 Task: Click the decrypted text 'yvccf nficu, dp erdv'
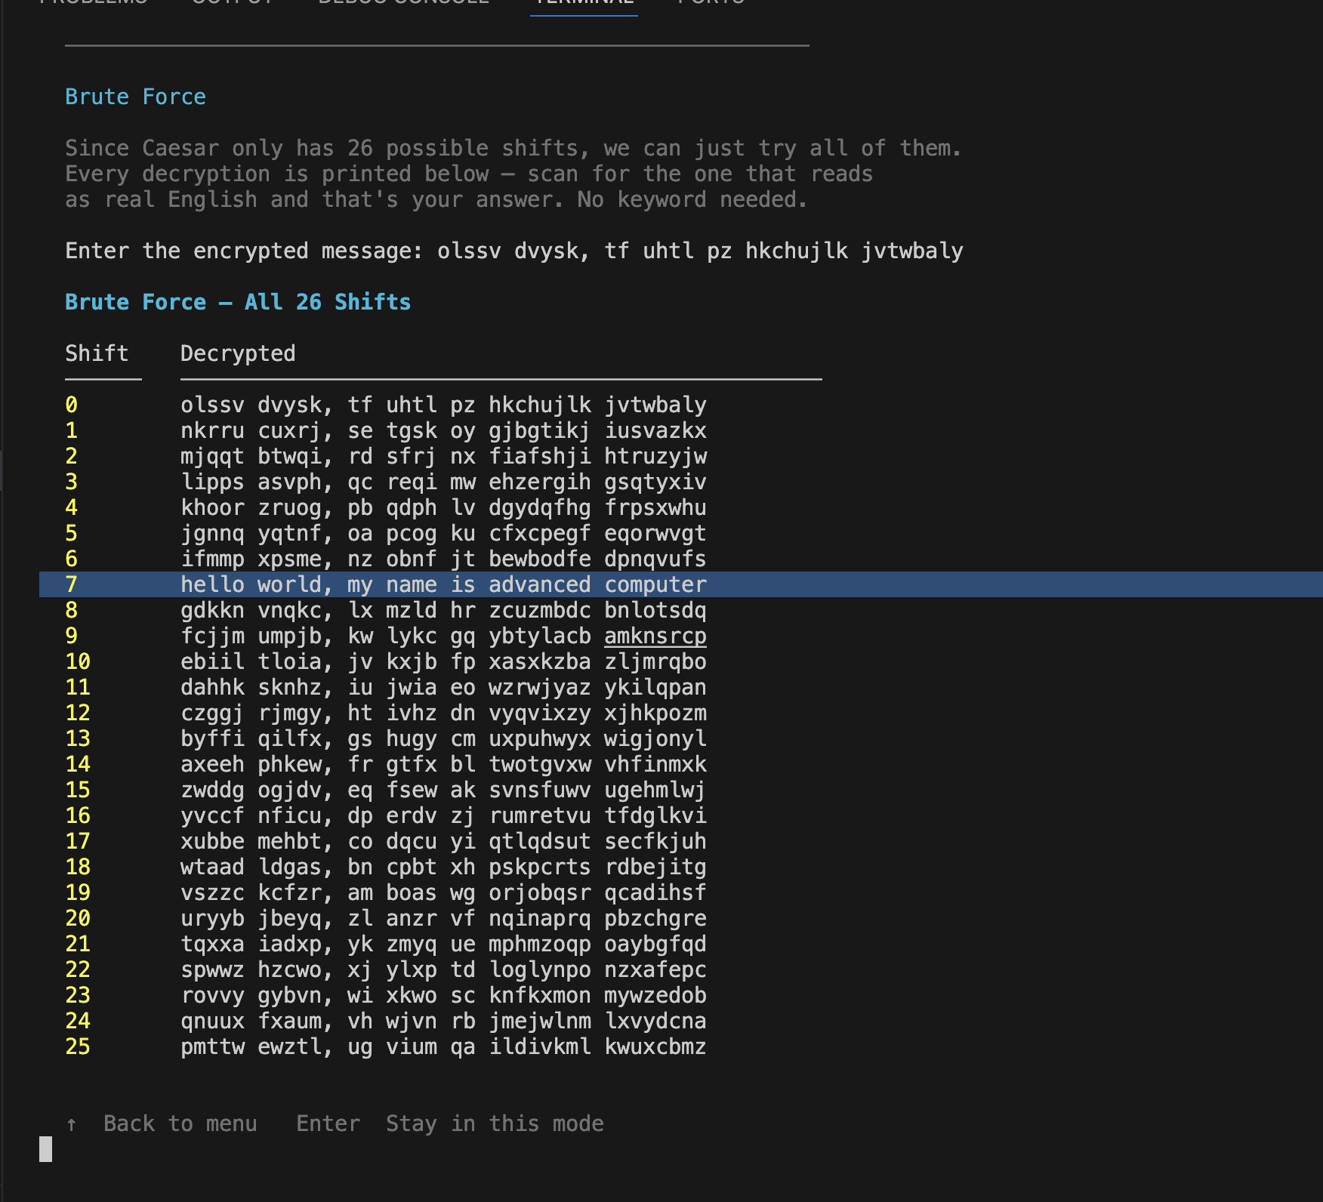(309, 815)
